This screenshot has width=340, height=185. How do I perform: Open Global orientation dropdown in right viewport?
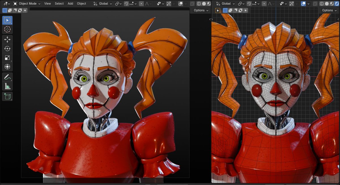coord(225,4)
